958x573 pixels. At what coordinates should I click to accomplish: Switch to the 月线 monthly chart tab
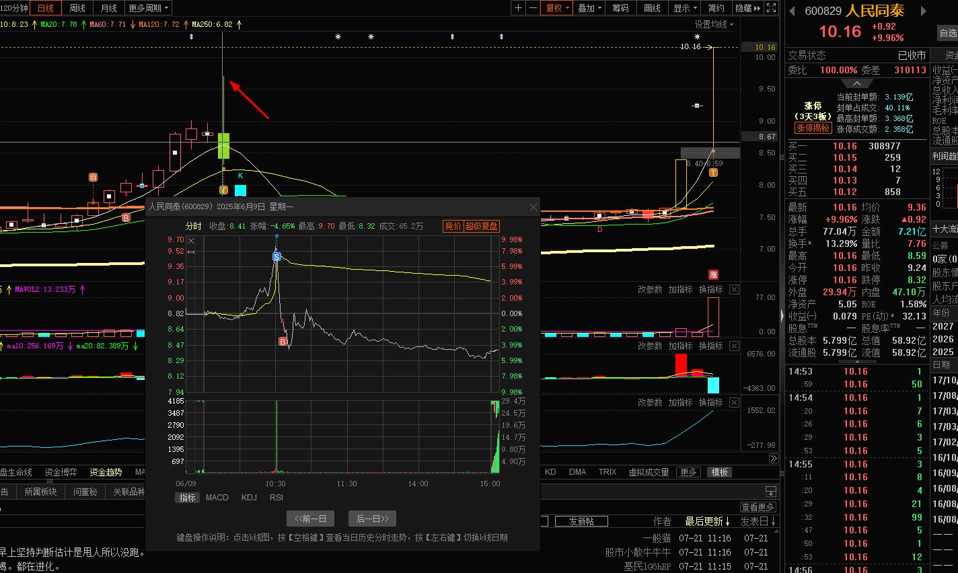tap(108, 8)
